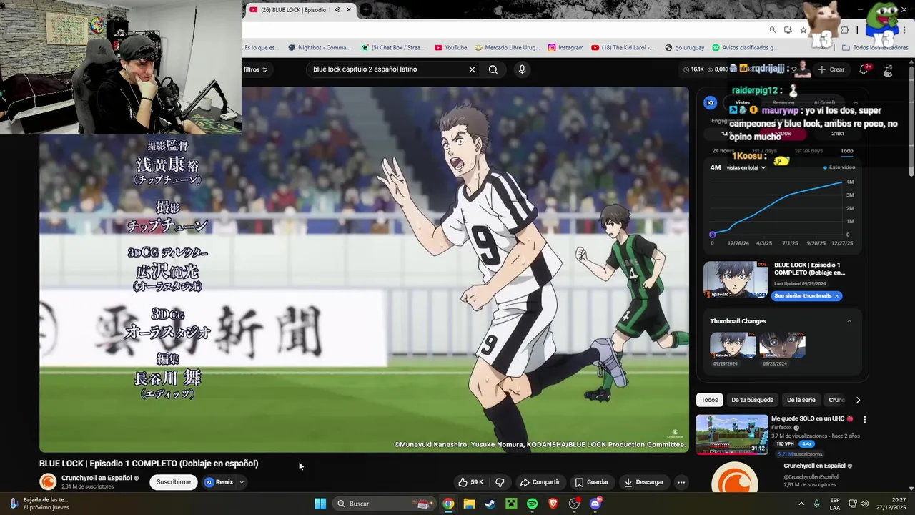
Task: Show more chips with the right arrow
Action: [858, 400]
